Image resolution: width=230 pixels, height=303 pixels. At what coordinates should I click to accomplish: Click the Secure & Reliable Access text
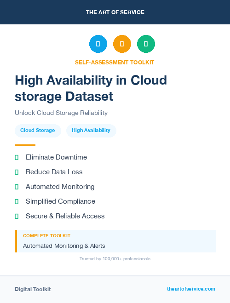(x=65, y=216)
